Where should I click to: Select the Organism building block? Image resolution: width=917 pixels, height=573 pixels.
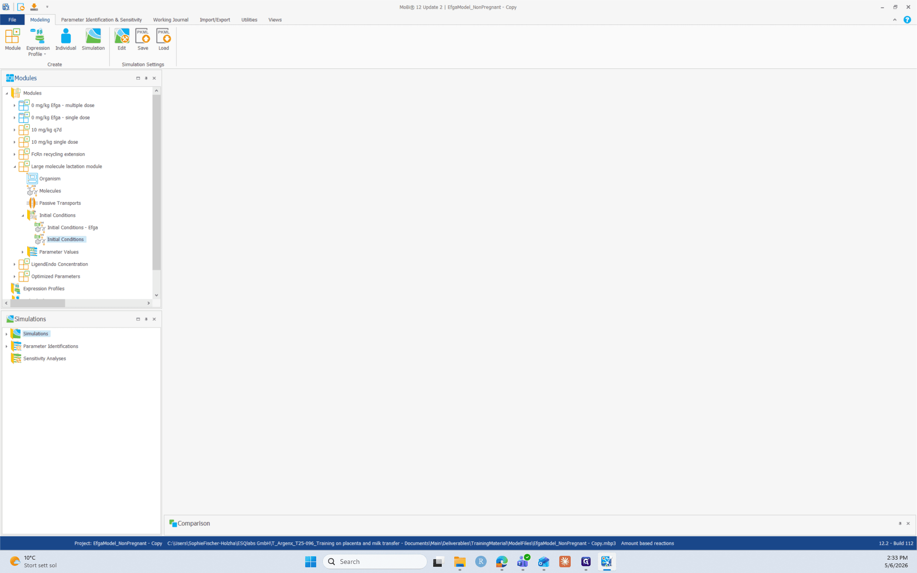pyautogui.click(x=50, y=179)
